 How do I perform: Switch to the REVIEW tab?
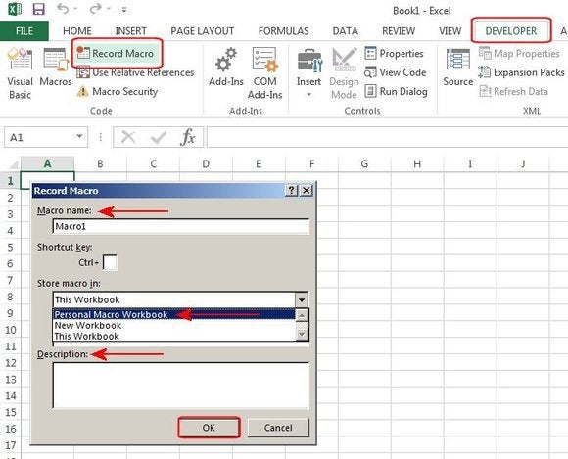click(x=399, y=31)
